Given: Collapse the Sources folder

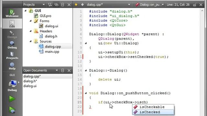Looking at the screenshot, I should click(30, 41).
